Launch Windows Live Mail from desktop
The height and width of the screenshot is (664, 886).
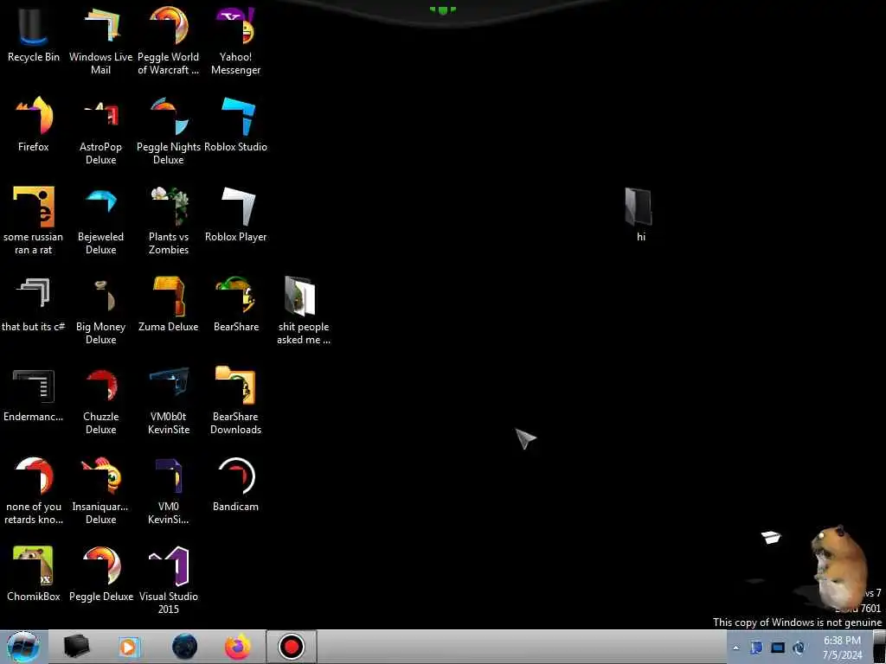tap(100, 40)
